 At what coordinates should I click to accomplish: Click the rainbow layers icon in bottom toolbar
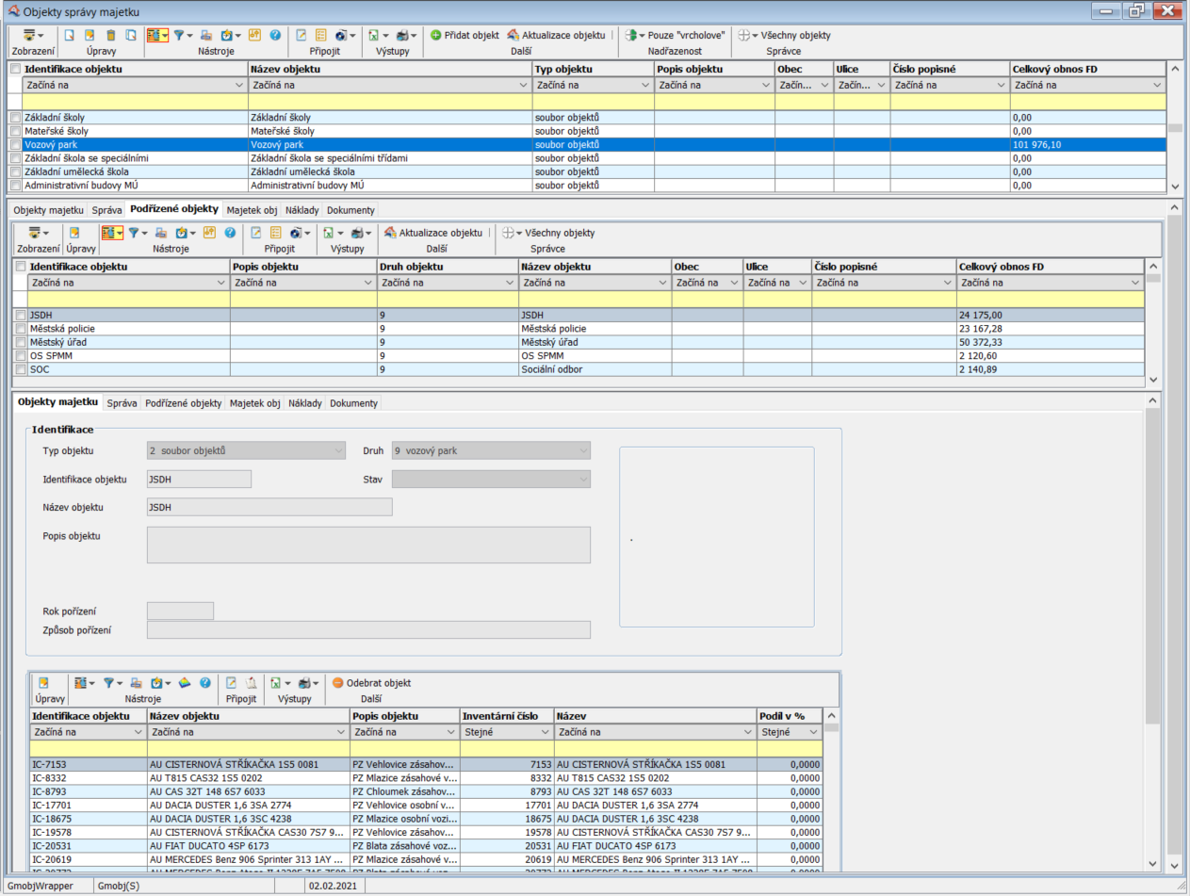click(x=186, y=683)
